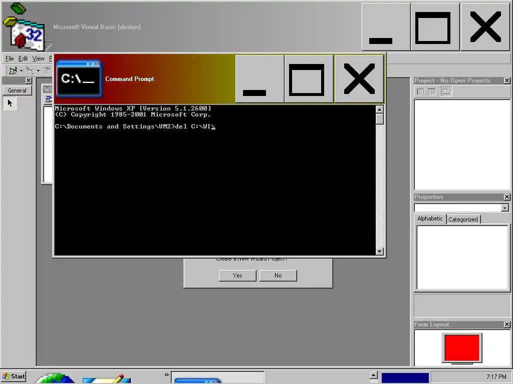This screenshot has height=384, width=513.
Task: Select the Pointer tool in the toolbox
Action: click(x=10, y=103)
